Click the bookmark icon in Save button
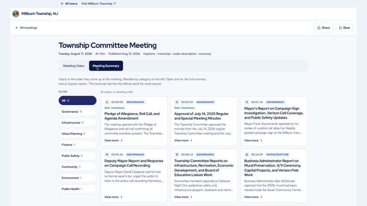 click(340, 28)
